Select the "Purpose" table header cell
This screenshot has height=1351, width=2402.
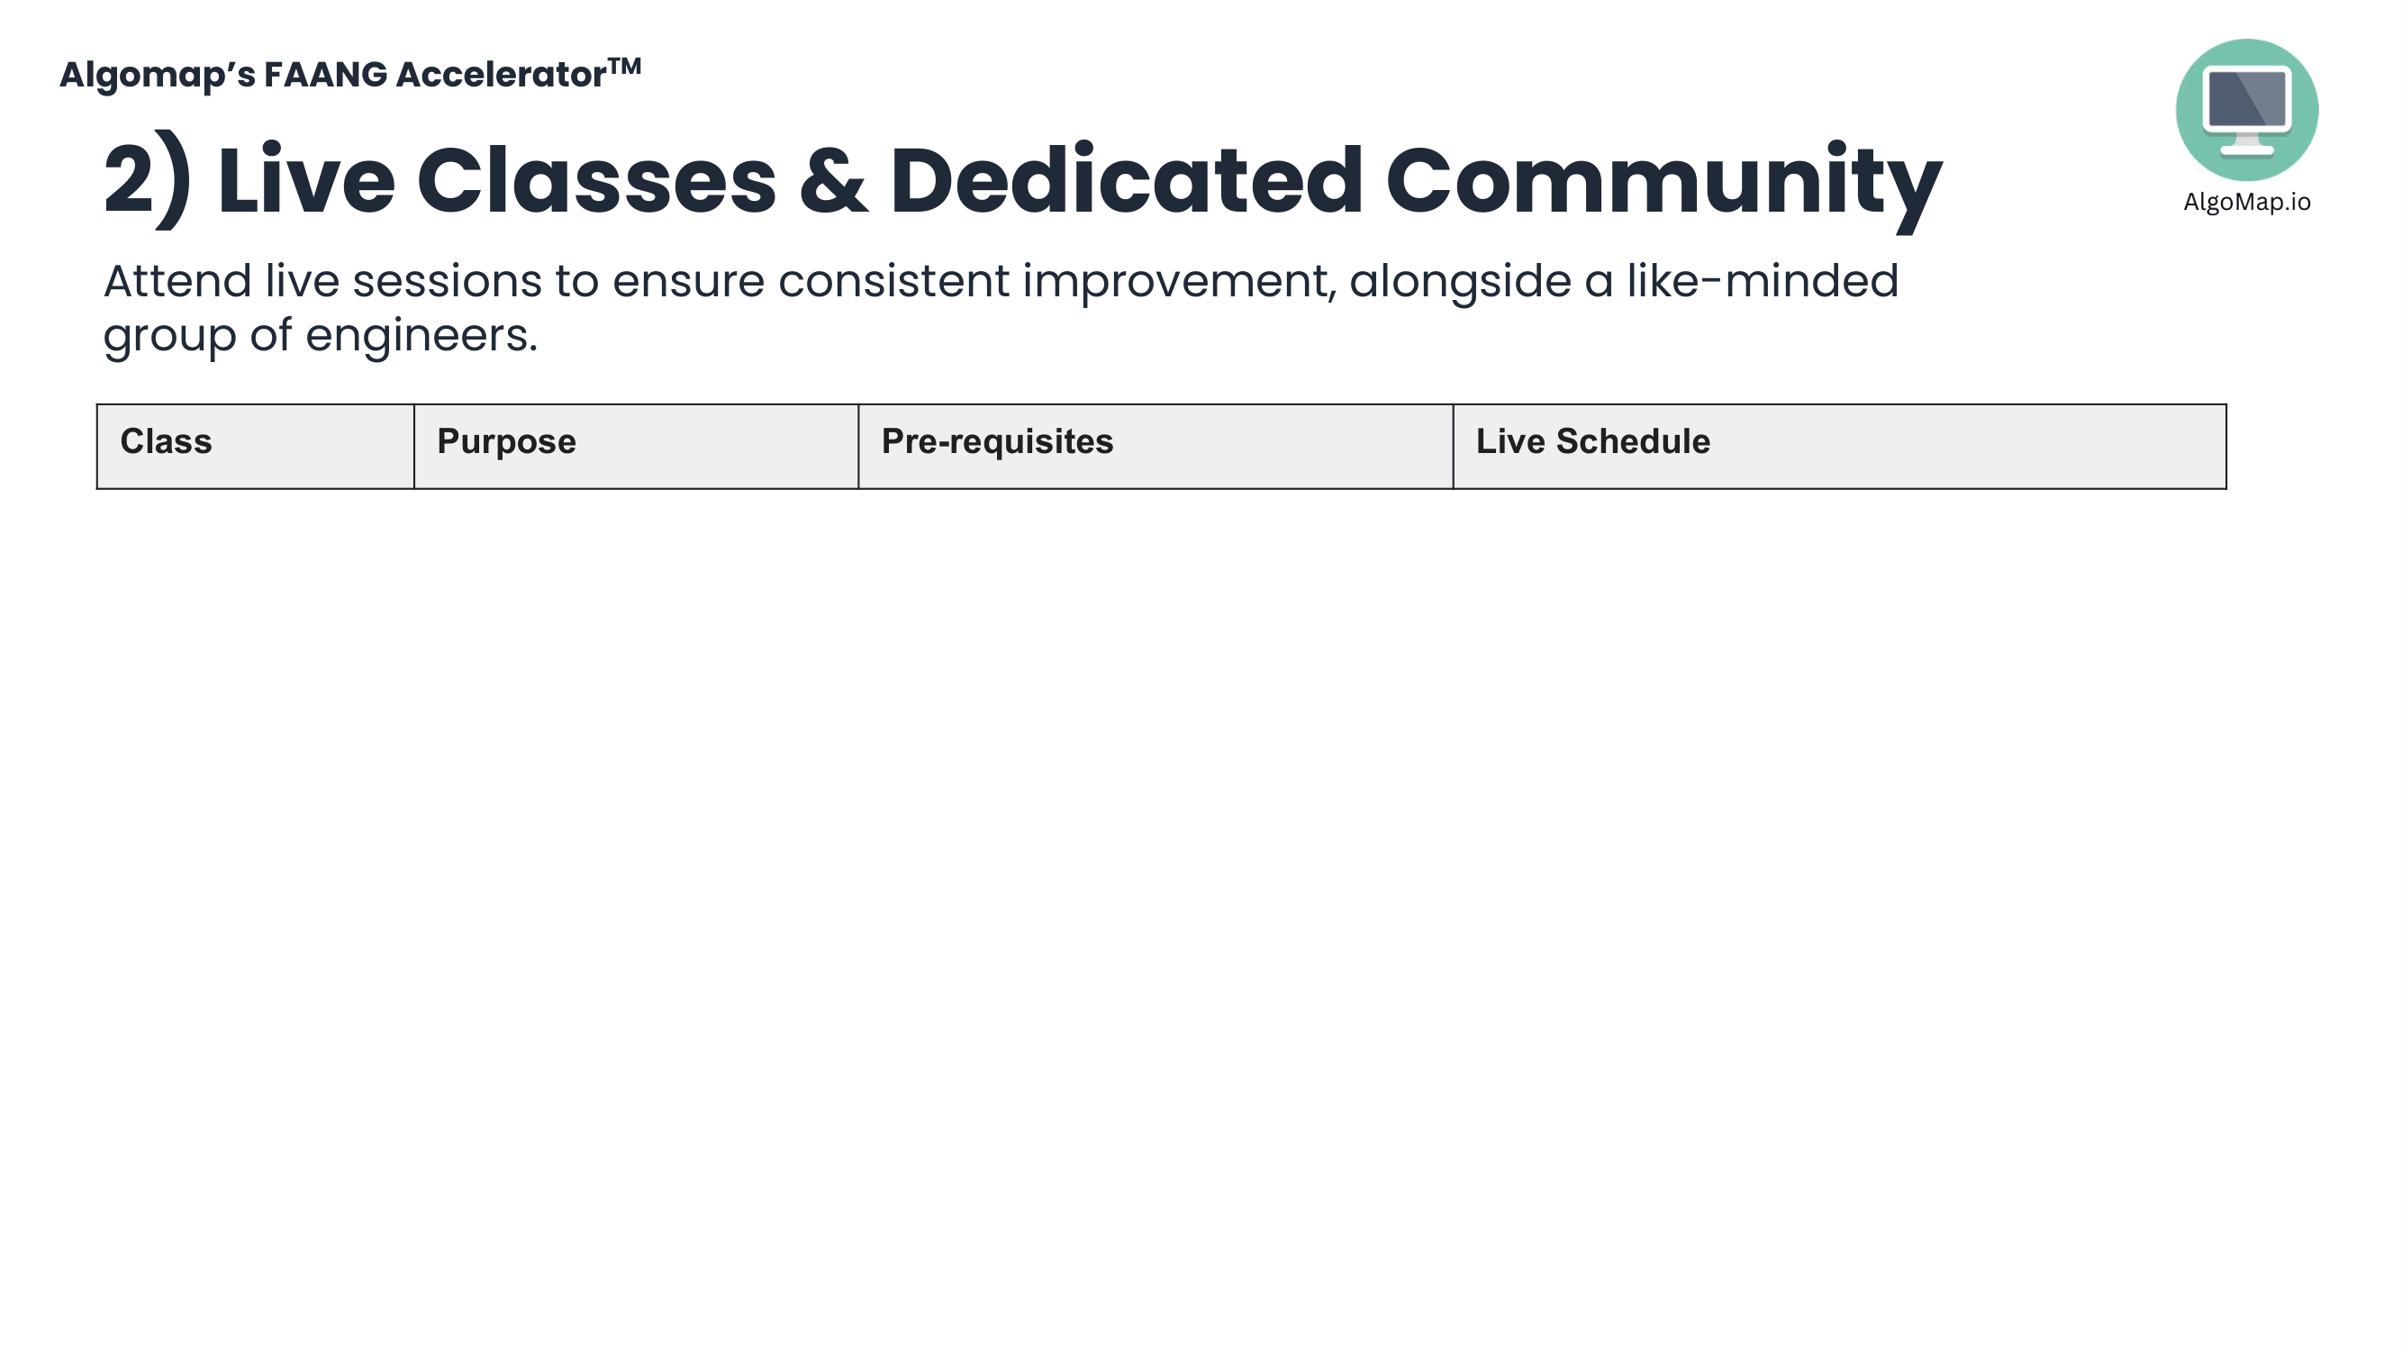(x=635, y=446)
